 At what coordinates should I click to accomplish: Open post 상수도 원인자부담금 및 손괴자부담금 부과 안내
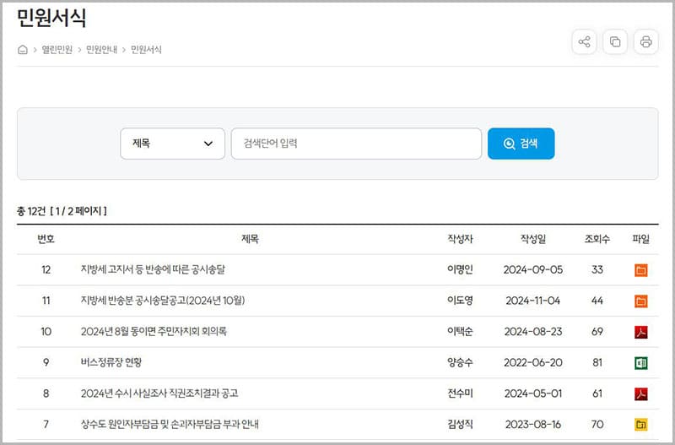point(183,424)
